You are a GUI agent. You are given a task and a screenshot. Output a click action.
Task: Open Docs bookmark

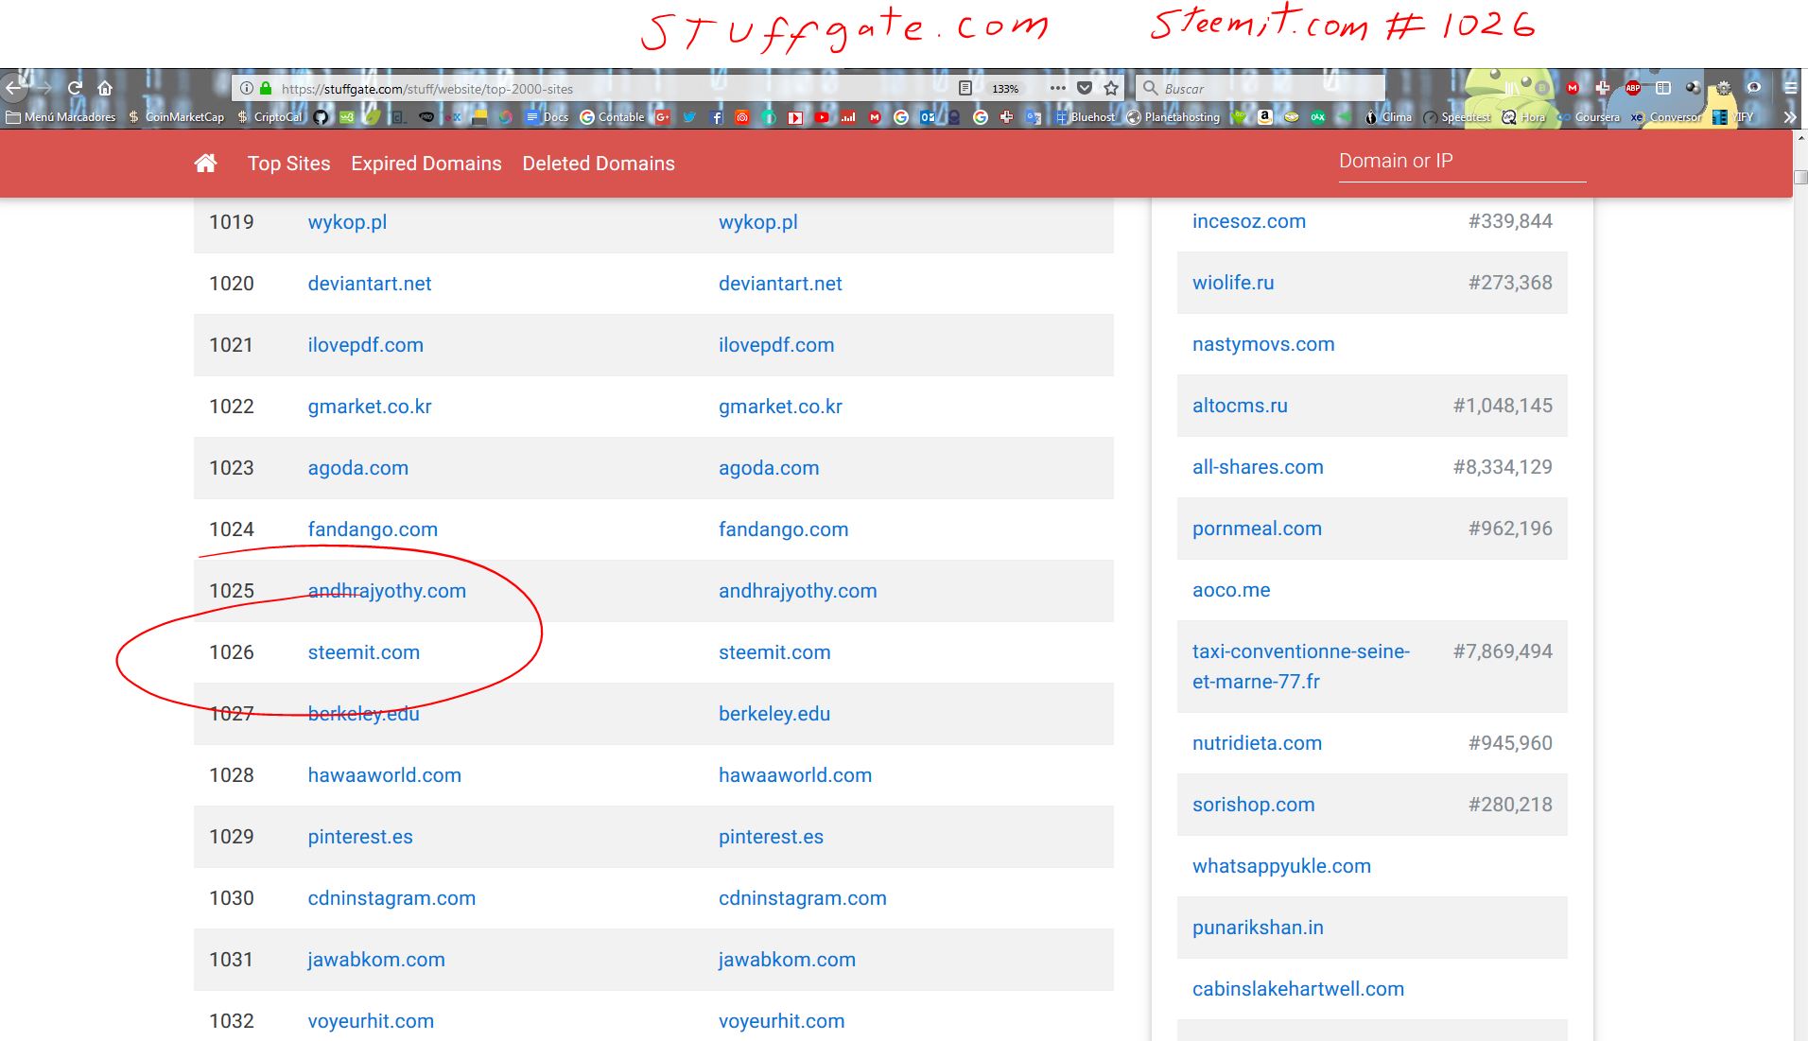click(x=547, y=117)
